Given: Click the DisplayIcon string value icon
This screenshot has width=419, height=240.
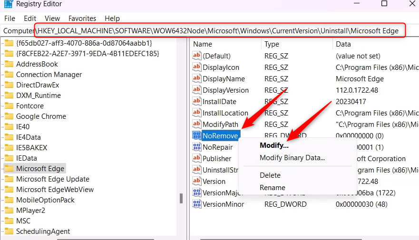Looking at the screenshot, I should click(x=197, y=67).
